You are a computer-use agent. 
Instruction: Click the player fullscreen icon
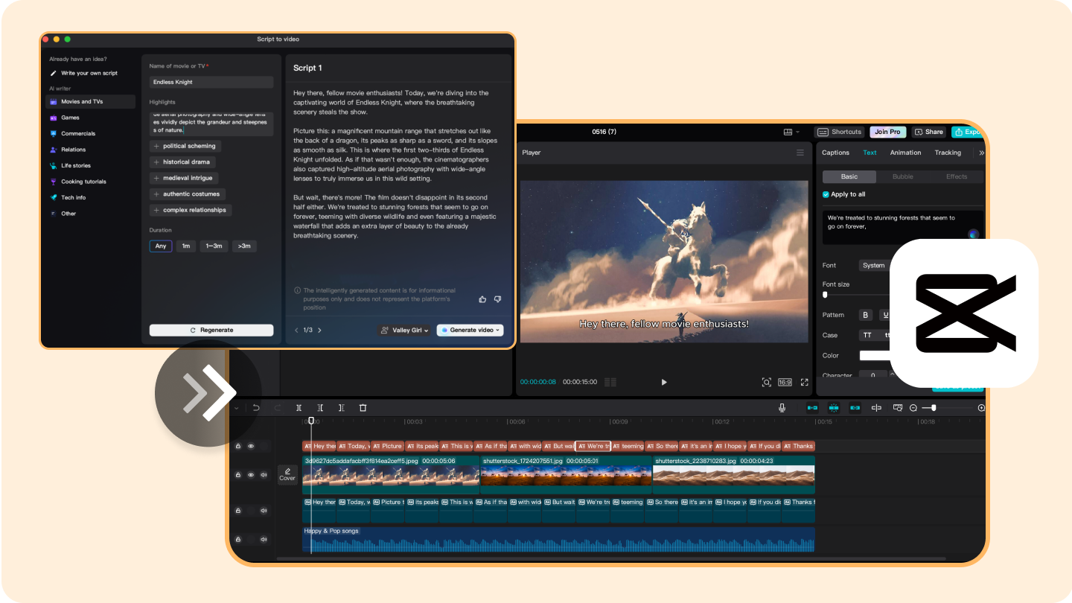(x=805, y=382)
